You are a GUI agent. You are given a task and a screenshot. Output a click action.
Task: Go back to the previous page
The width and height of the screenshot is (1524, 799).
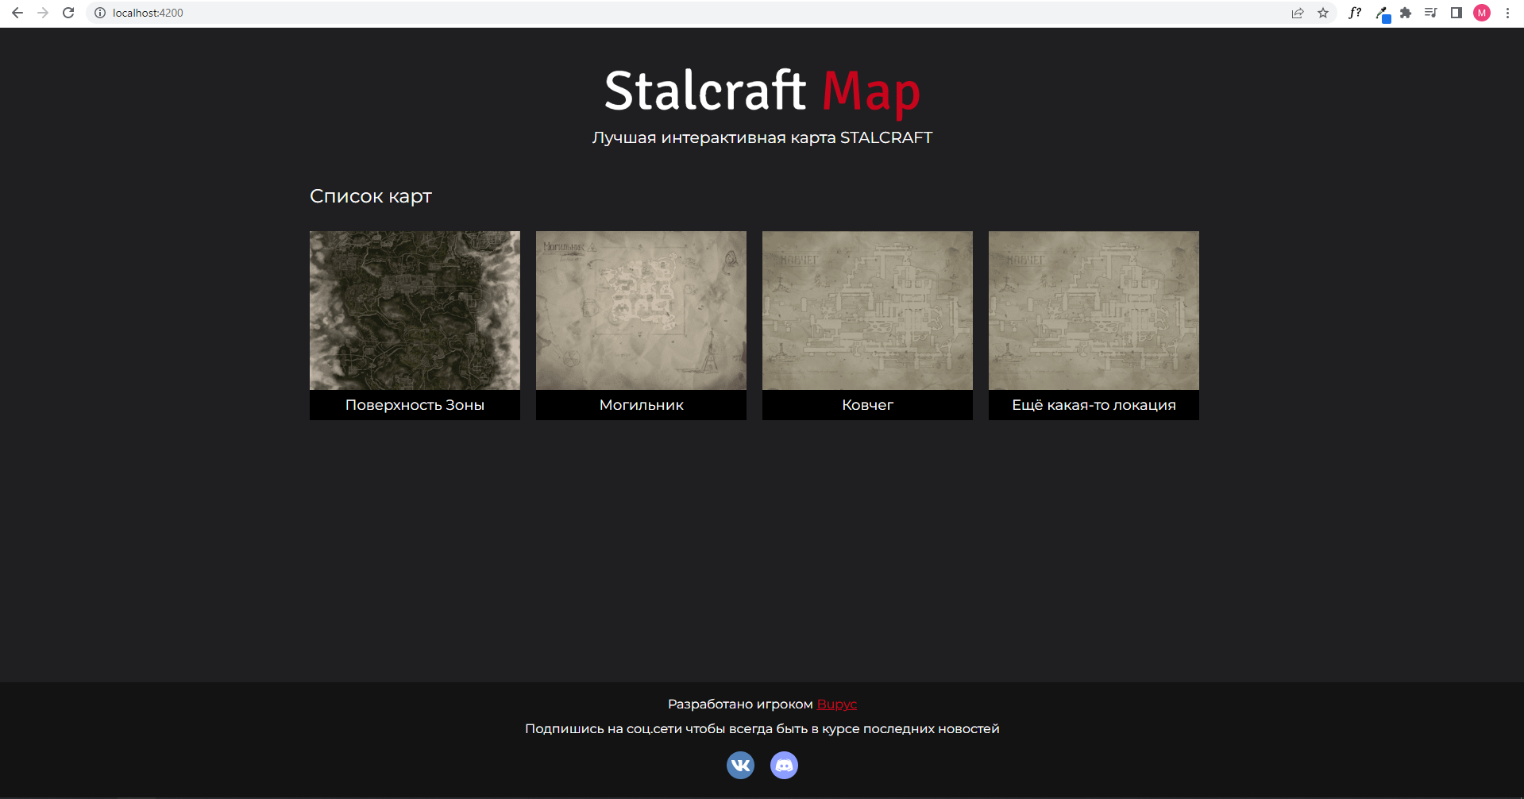(17, 13)
